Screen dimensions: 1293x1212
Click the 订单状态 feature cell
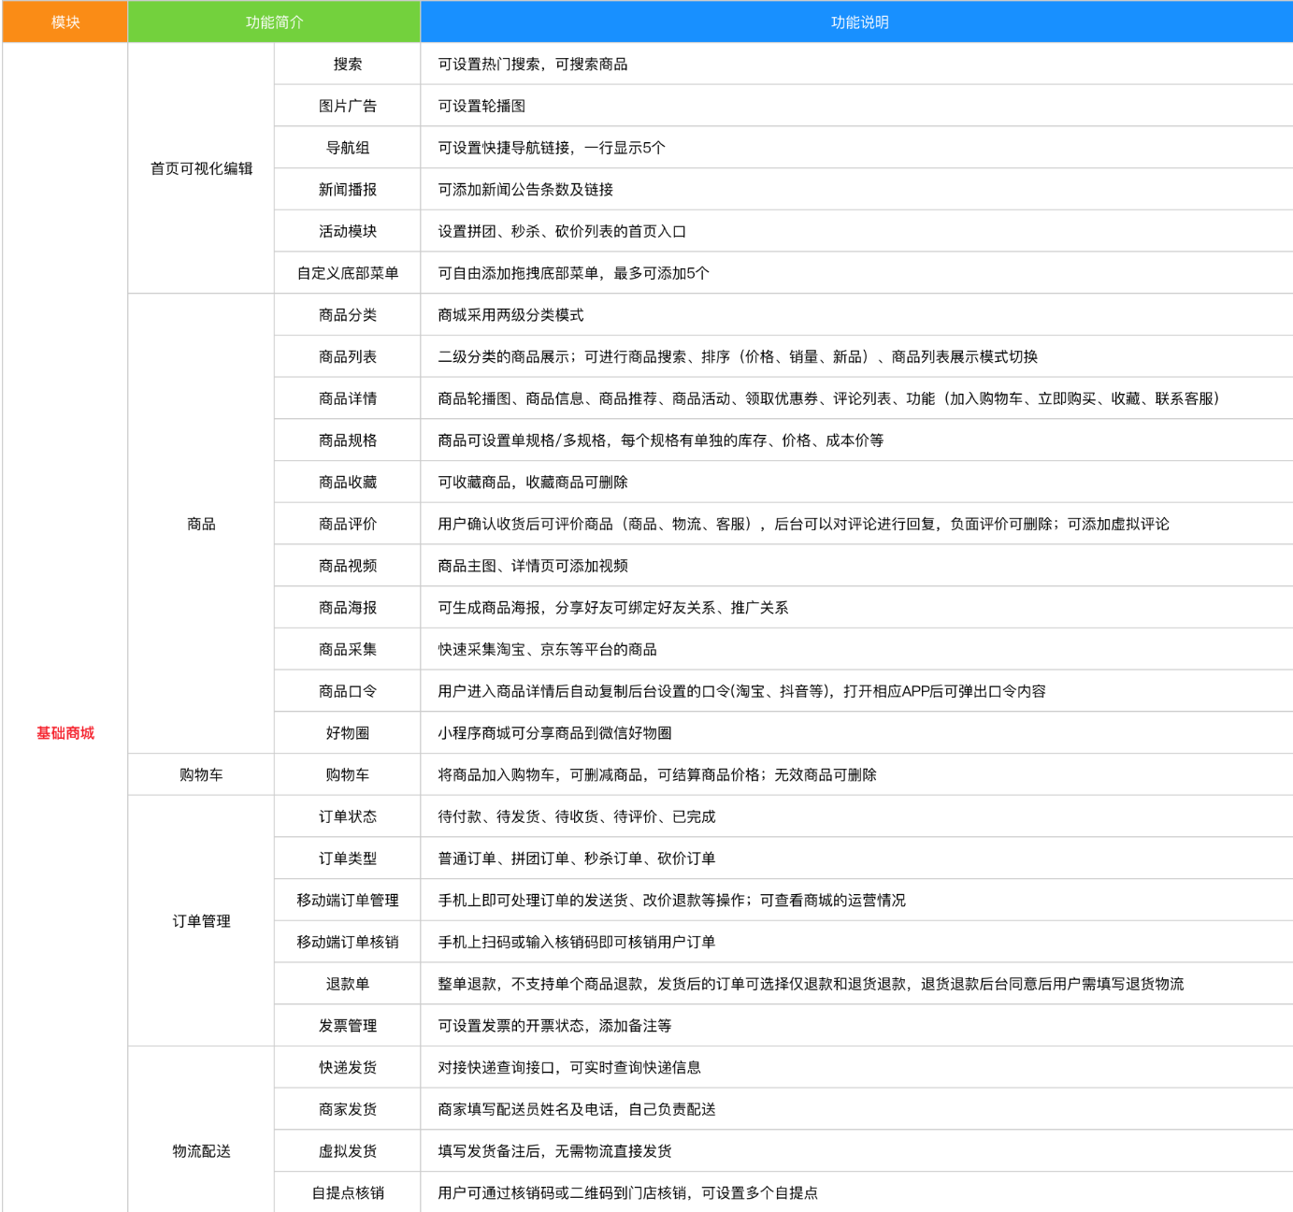point(348,816)
